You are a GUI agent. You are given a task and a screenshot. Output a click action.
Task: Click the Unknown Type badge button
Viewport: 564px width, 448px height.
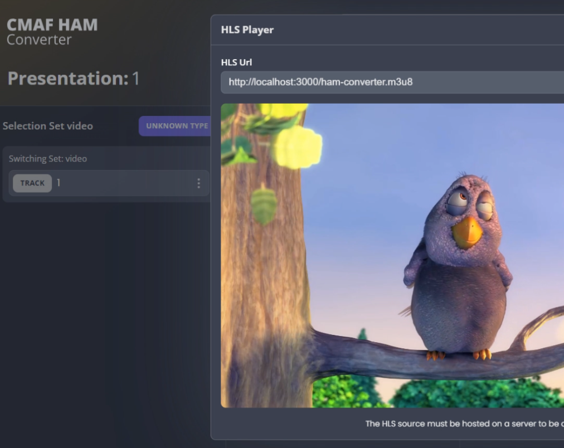[x=175, y=126]
